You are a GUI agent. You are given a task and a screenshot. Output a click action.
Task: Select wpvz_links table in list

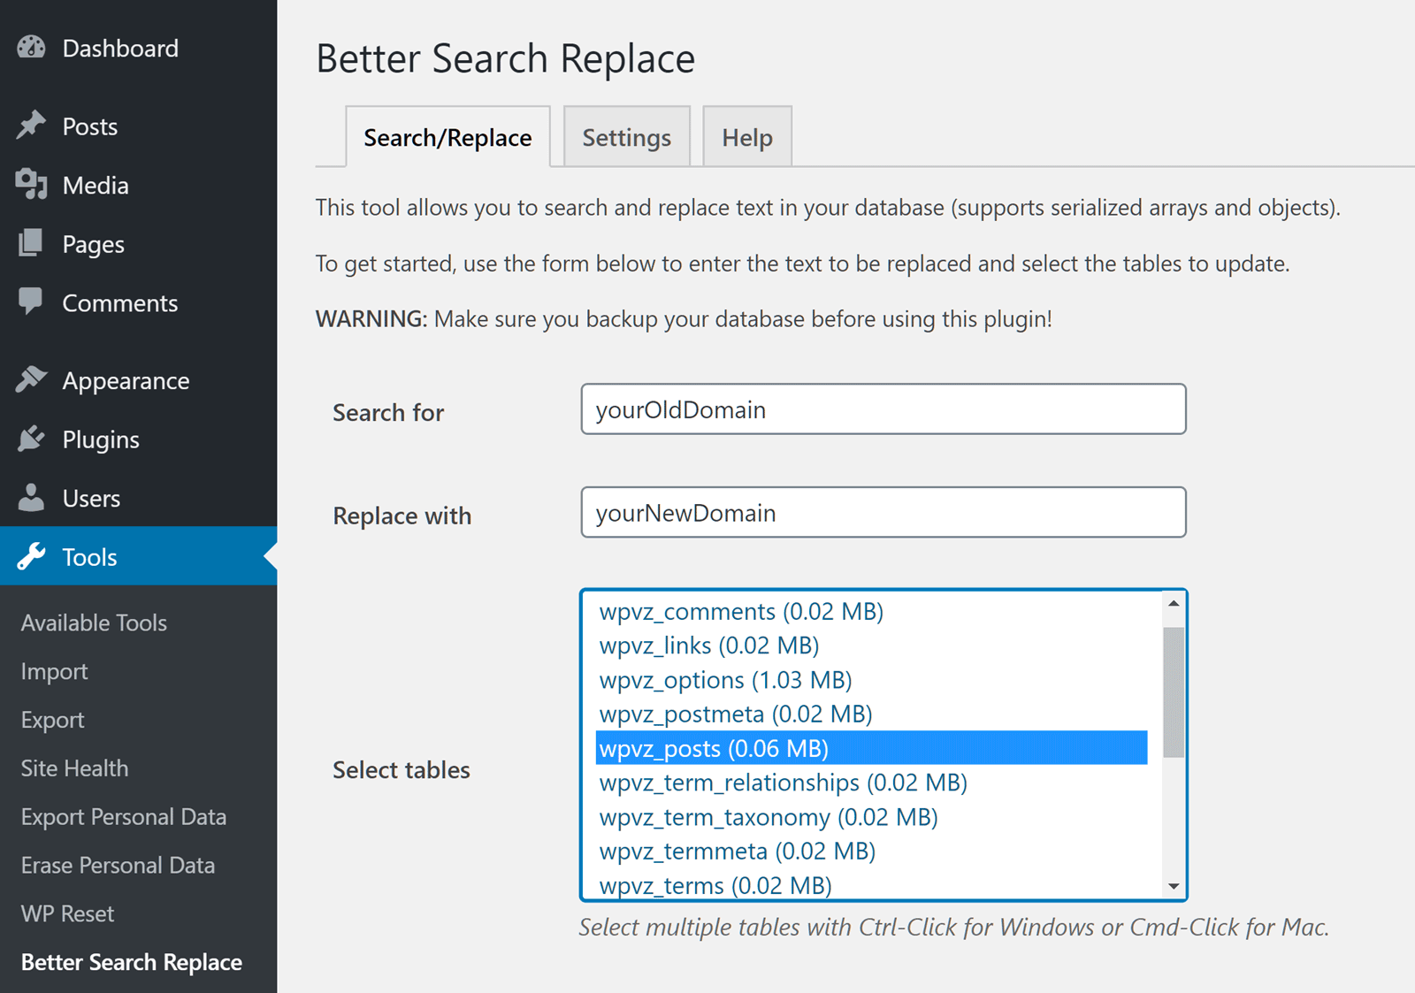tap(871, 645)
